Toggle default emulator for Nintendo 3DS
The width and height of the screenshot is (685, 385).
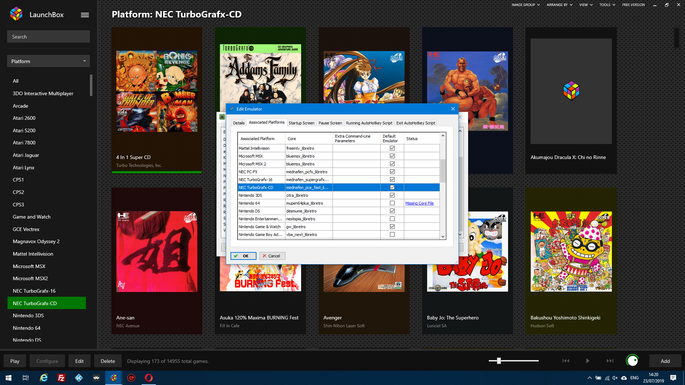click(392, 195)
